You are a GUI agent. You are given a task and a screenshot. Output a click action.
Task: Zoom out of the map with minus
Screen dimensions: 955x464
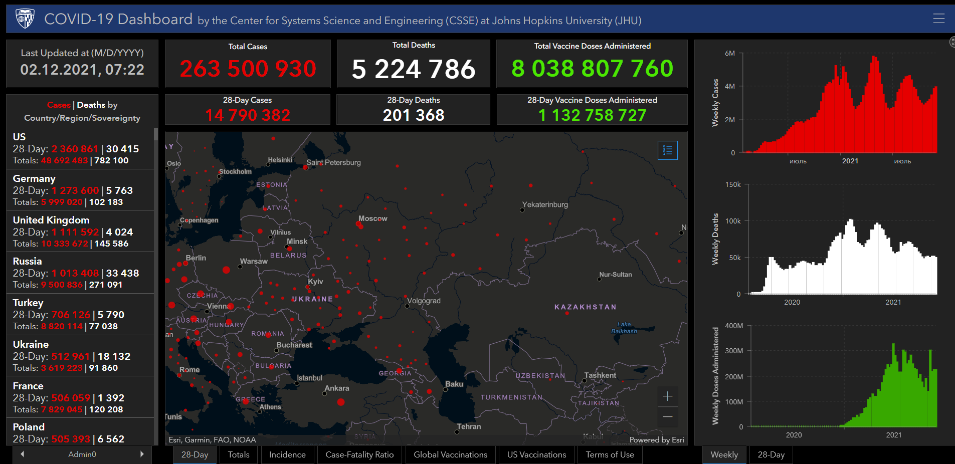667,417
